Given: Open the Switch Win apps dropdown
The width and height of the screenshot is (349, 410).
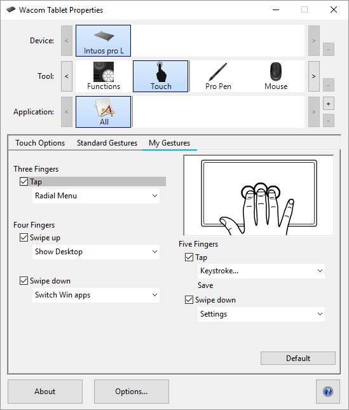Looking at the screenshot, I should [96, 295].
